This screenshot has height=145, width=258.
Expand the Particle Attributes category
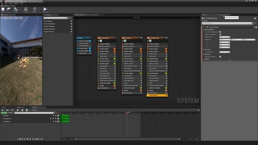(44, 29)
